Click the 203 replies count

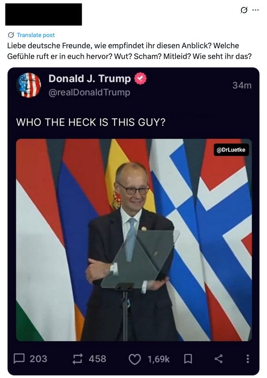(x=38, y=359)
